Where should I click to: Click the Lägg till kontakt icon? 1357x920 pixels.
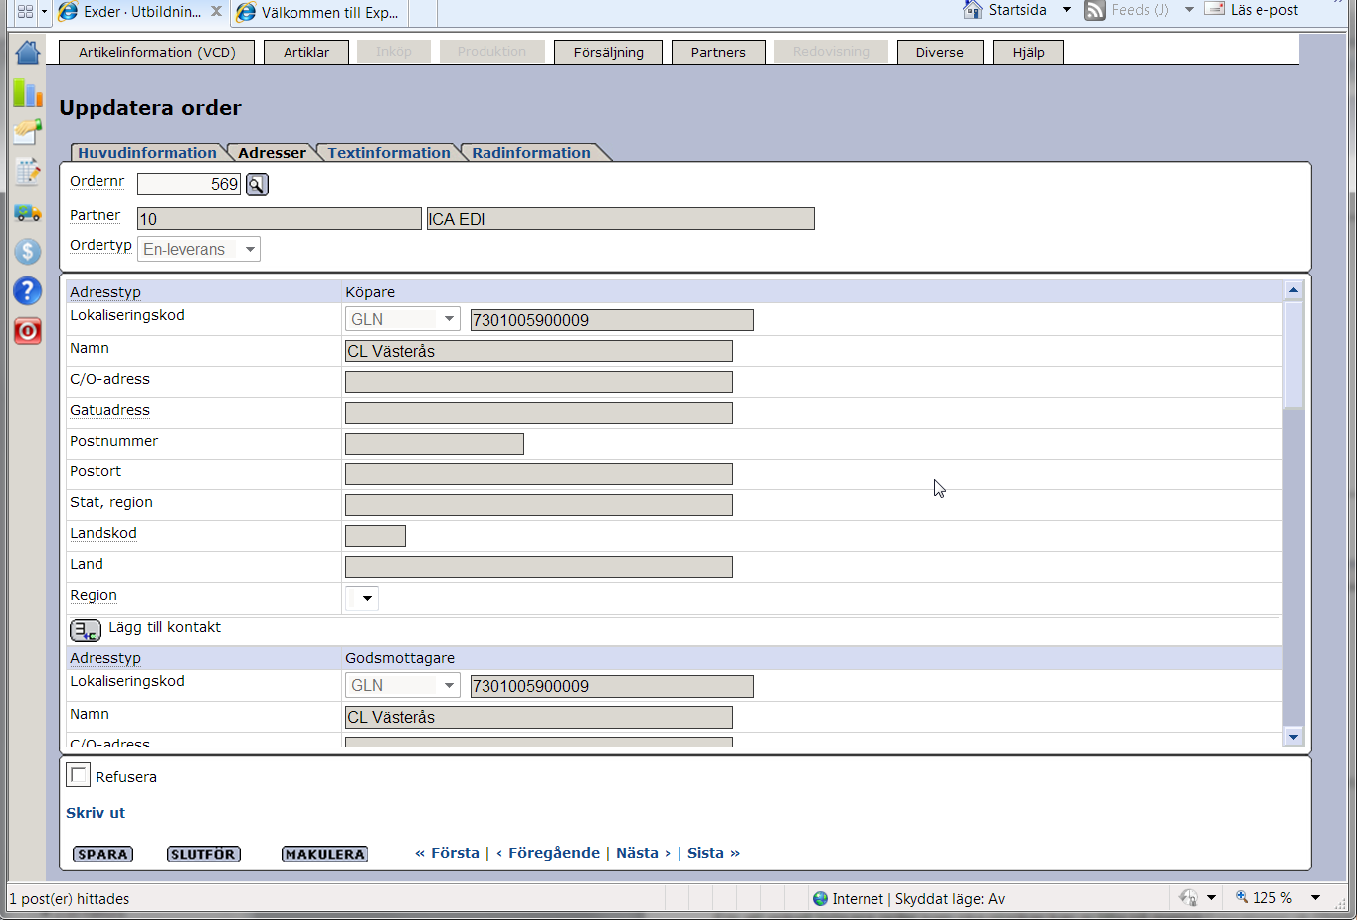[86, 630]
